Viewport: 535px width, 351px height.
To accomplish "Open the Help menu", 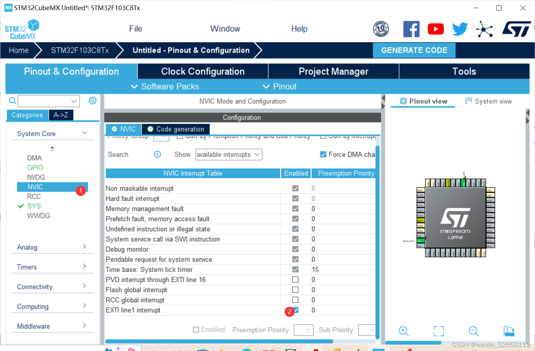I will pos(299,29).
